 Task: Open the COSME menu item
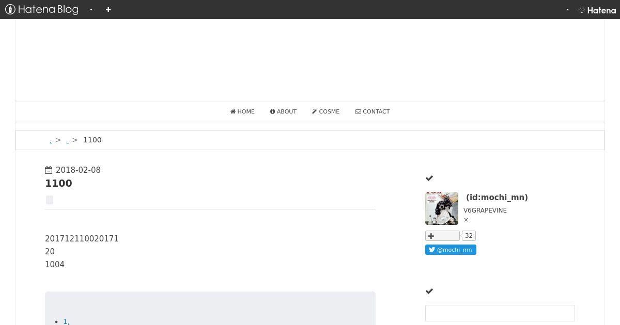click(326, 111)
